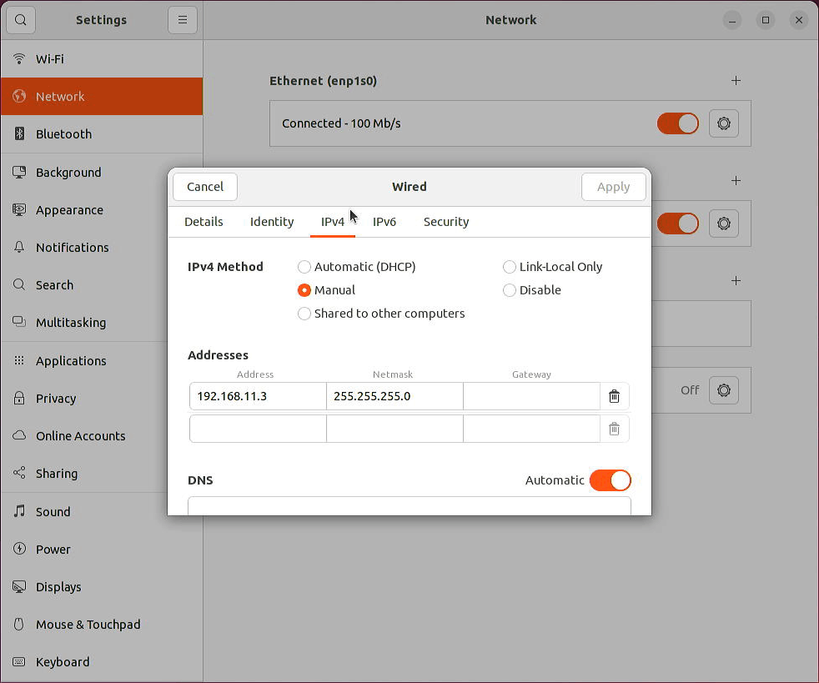This screenshot has height=683, width=819.
Task: Switch to the IPv4 tab
Action: point(333,222)
